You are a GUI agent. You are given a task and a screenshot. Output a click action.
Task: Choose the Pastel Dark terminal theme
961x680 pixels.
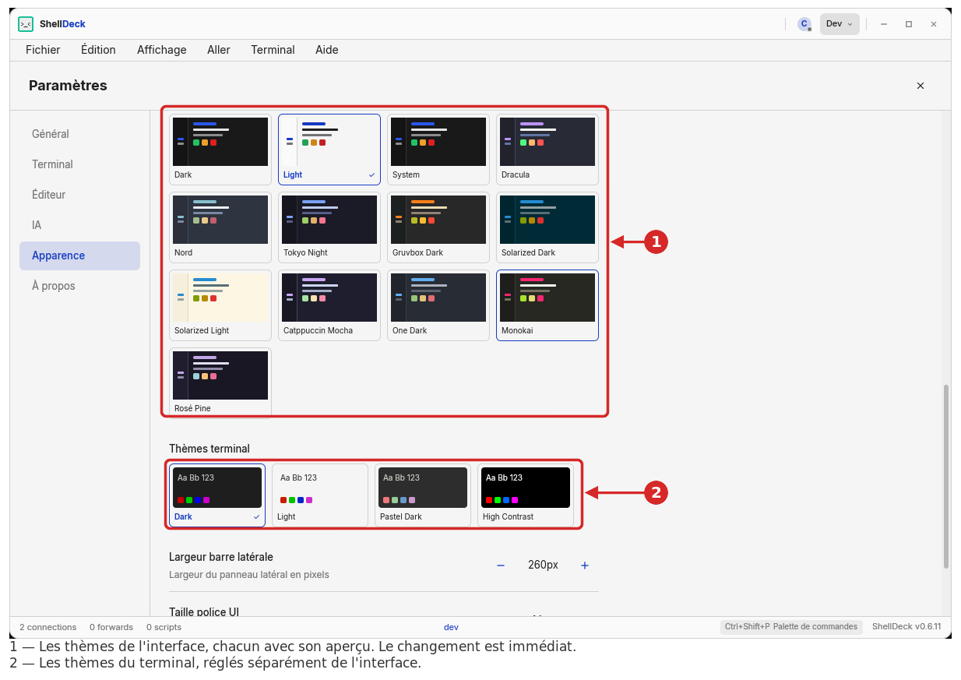pyautogui.click(x=423, y=495)
